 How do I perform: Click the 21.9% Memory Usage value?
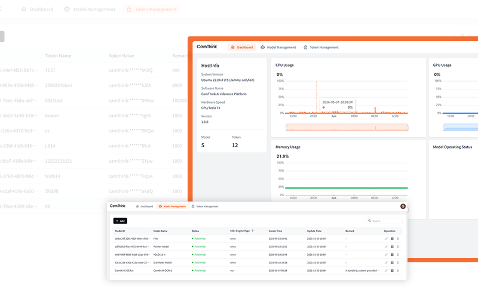[283, 156]
